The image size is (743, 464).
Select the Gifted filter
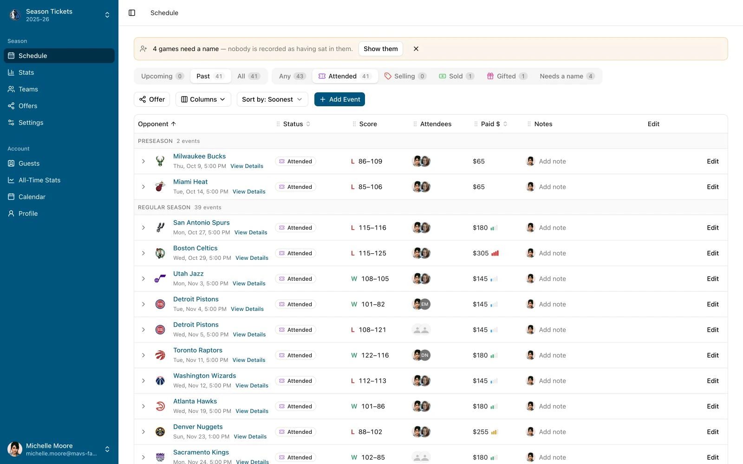[x=507, y=76]
